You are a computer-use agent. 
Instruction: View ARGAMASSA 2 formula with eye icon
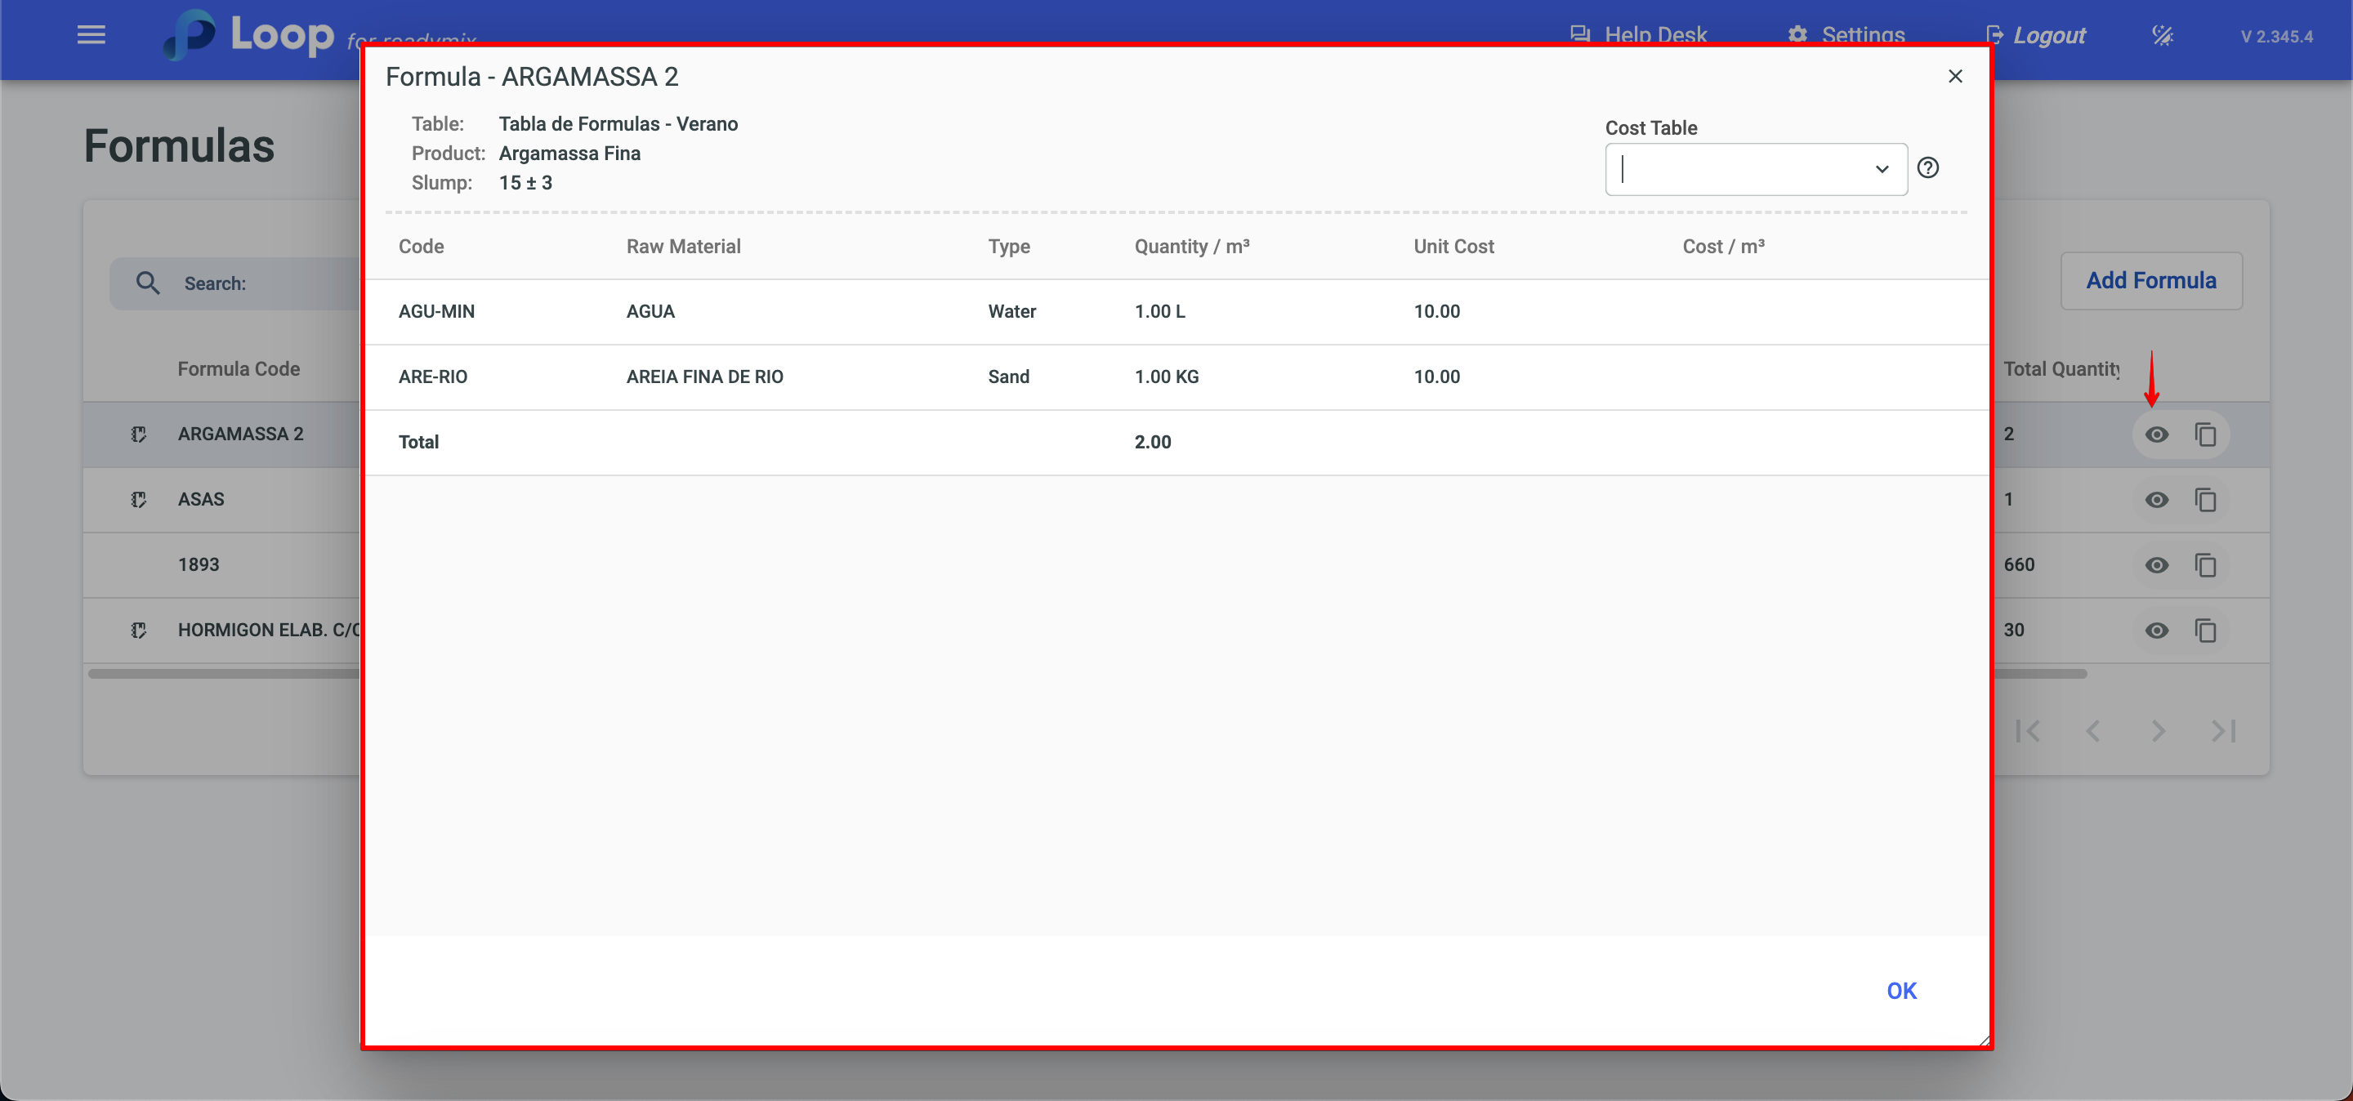point(2156,435)
